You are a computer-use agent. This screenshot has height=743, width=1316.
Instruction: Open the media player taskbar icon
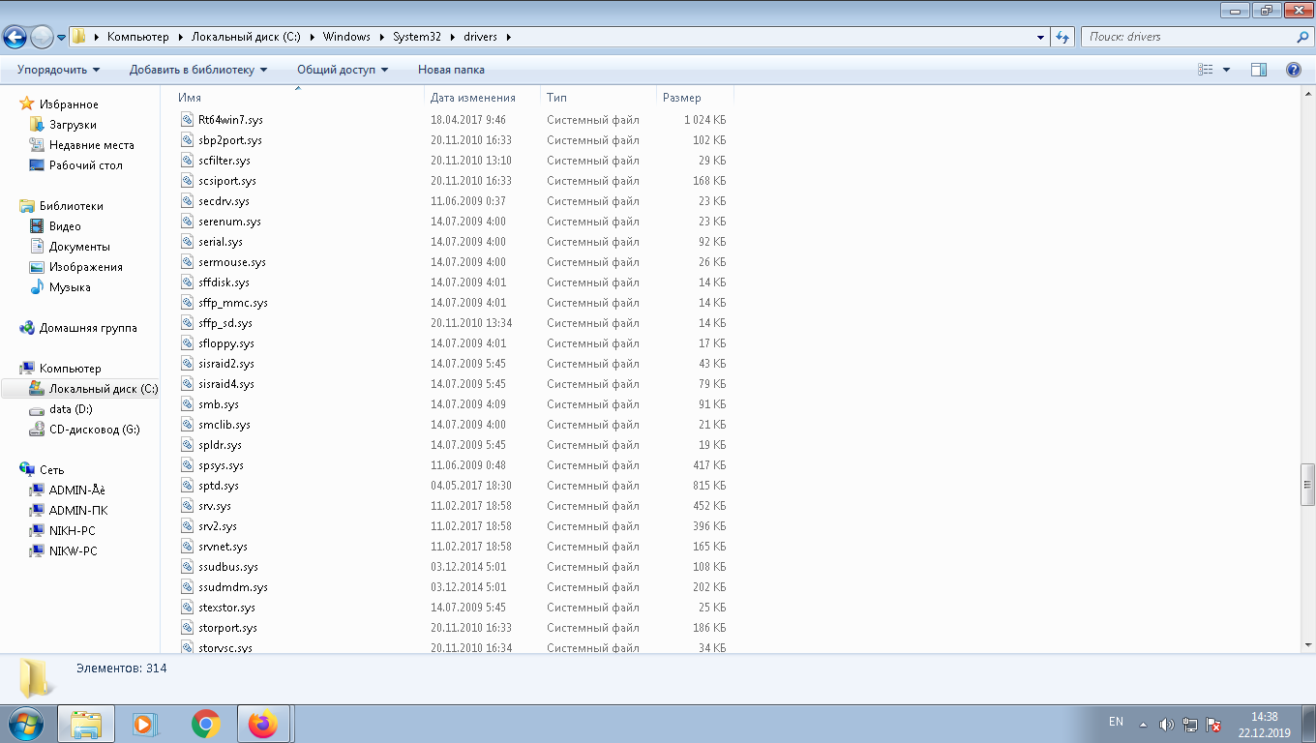tap(145, 724)
